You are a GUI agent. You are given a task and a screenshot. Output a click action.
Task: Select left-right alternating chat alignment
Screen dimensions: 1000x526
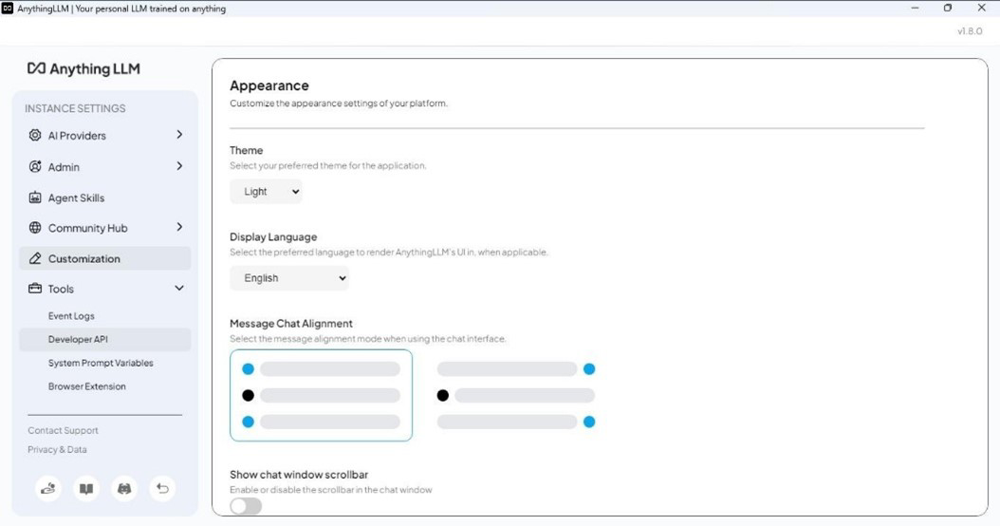[516, 395]
